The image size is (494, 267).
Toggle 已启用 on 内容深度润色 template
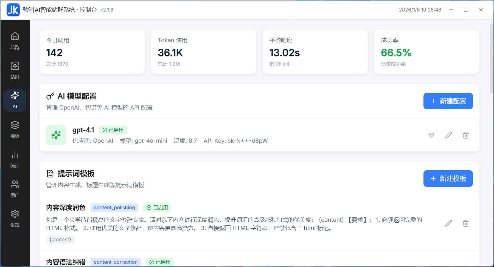157,208
